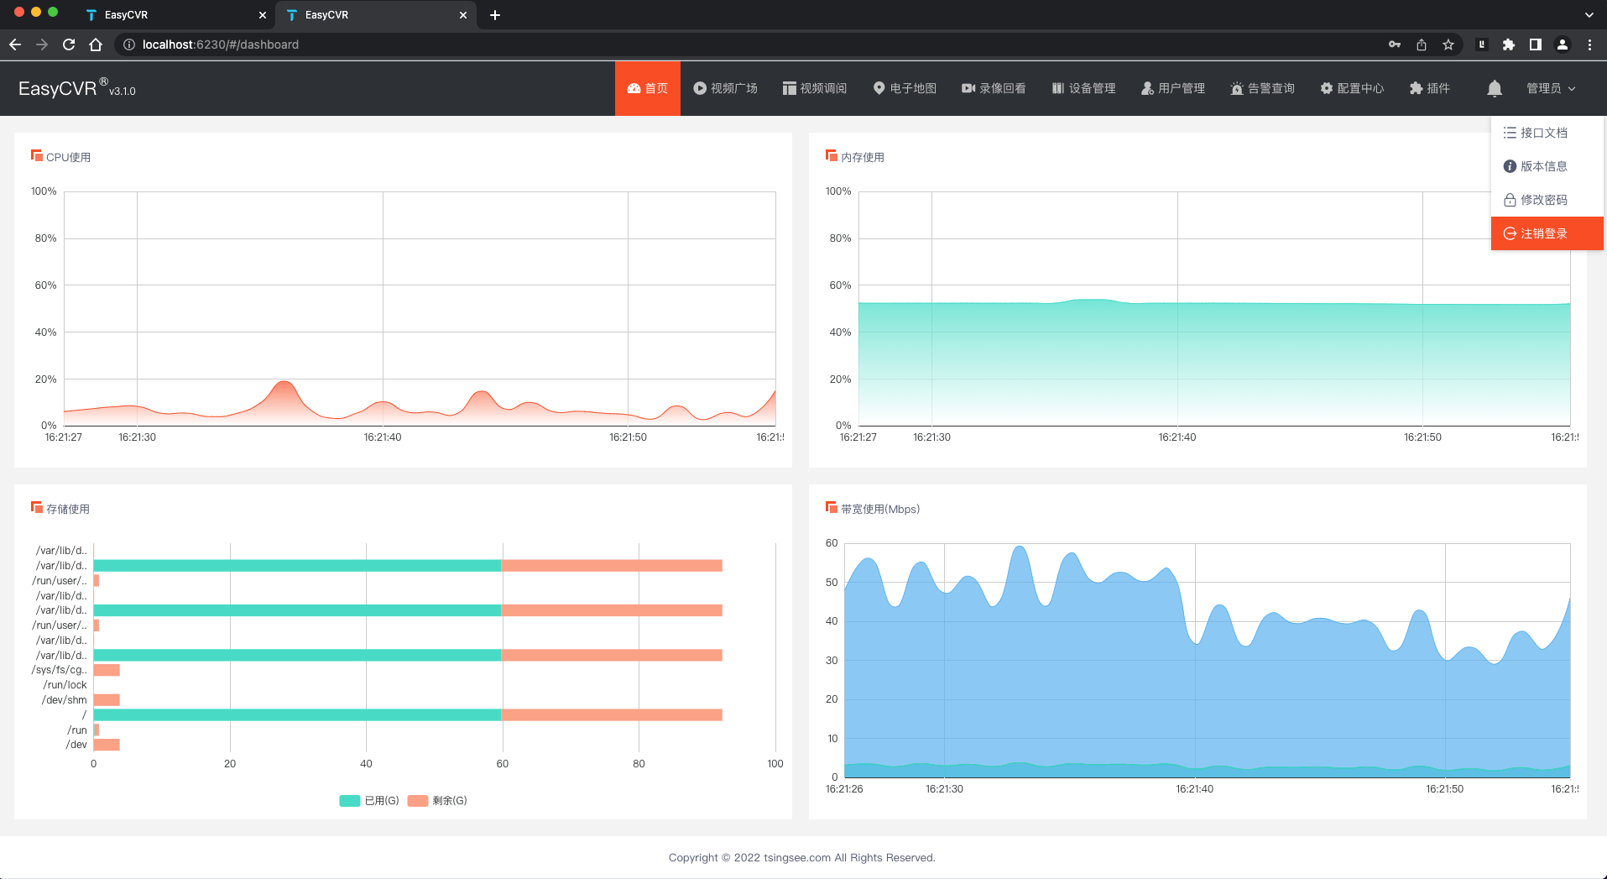Image resolution: width=1607 pixels, height=879 pixels.
Task: Open 视频调阅 menu item
Action: click(x=815, y=88)
